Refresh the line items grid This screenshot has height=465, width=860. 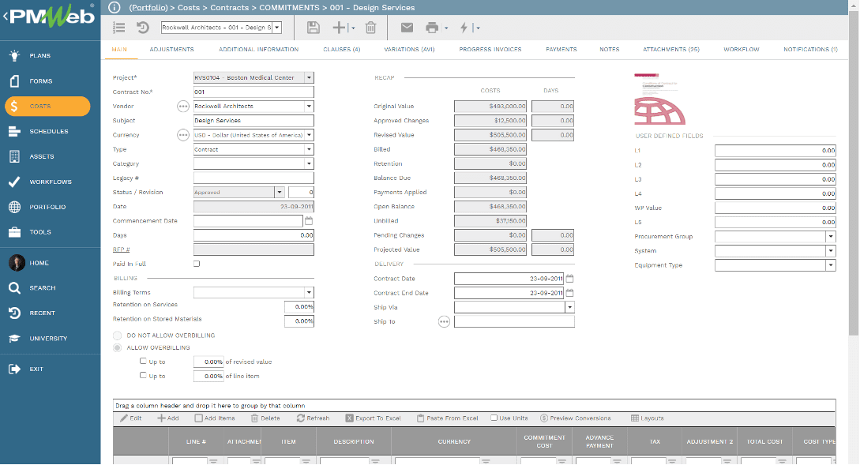pos(314,418)
